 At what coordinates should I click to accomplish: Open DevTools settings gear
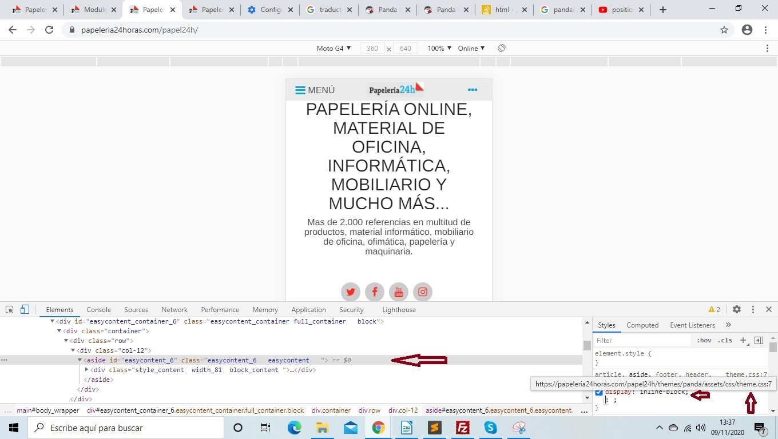click(x=737, y=309)
